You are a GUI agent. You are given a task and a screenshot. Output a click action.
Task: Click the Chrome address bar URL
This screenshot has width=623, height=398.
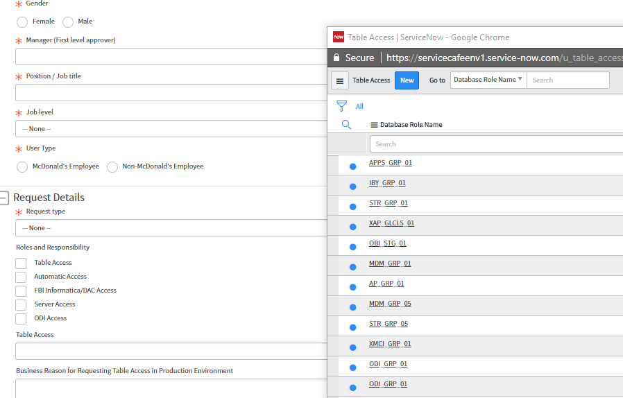[504, 58]
